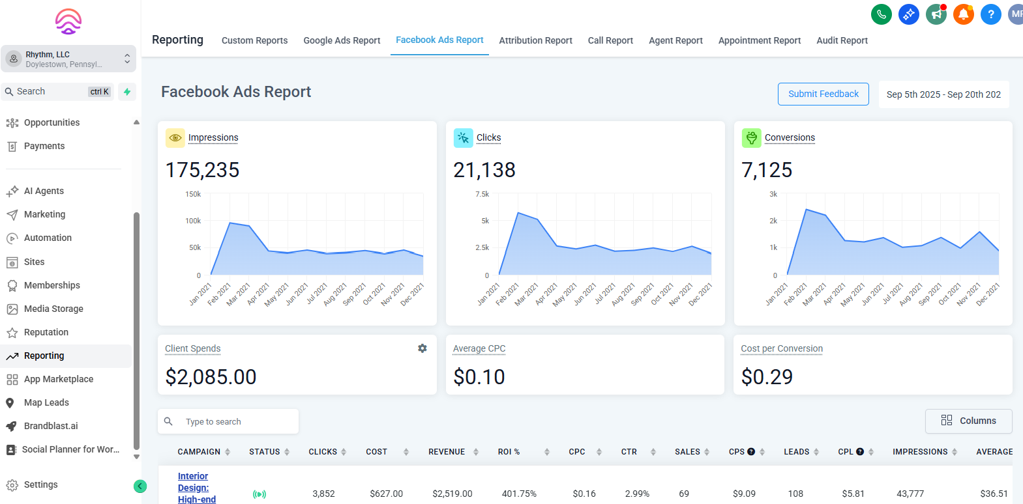Viewport: 1023px width, 504px height.
Task: Open the Columns selector
Action: [968, 421]
